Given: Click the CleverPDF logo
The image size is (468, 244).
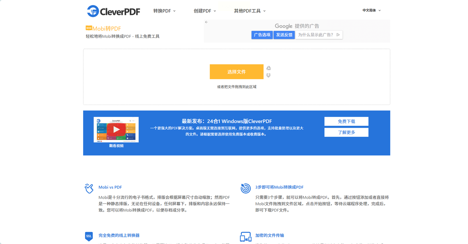Looking at the screenshot, I should (113, 11).
